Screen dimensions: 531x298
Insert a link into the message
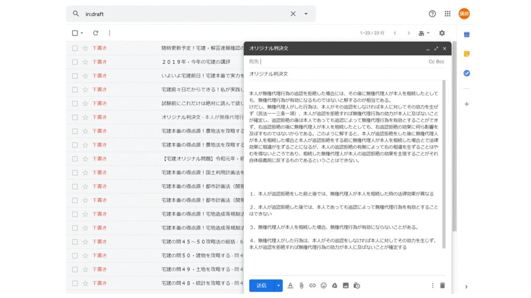pos(312,286)
